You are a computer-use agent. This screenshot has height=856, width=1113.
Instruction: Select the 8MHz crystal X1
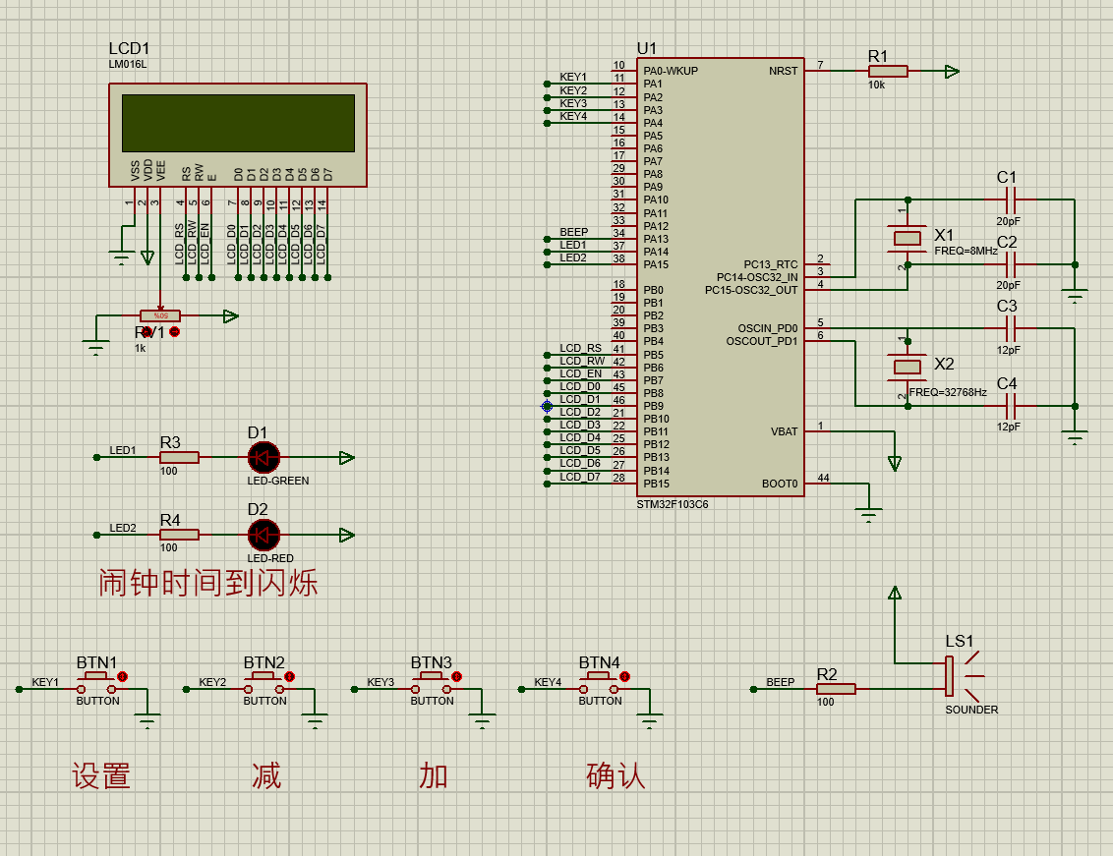pos(907,237)
